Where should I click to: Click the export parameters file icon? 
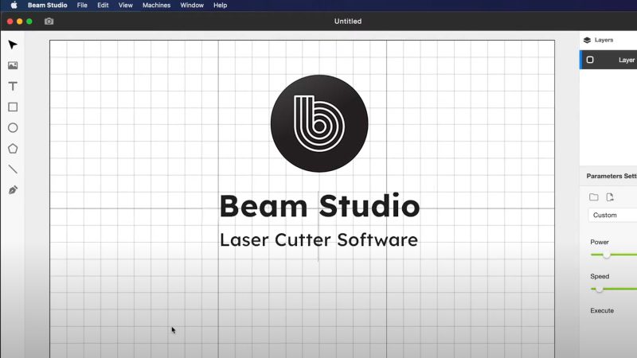610,197
